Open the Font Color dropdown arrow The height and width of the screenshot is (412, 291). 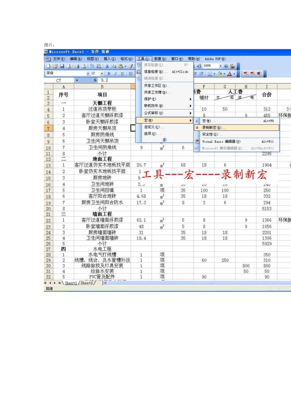tap(234, 74)
